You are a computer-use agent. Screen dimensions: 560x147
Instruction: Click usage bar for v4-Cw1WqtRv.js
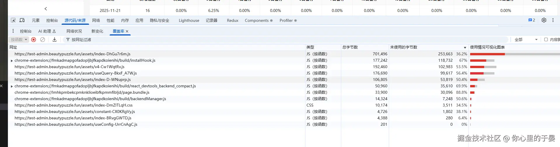[x=483, y=67]
